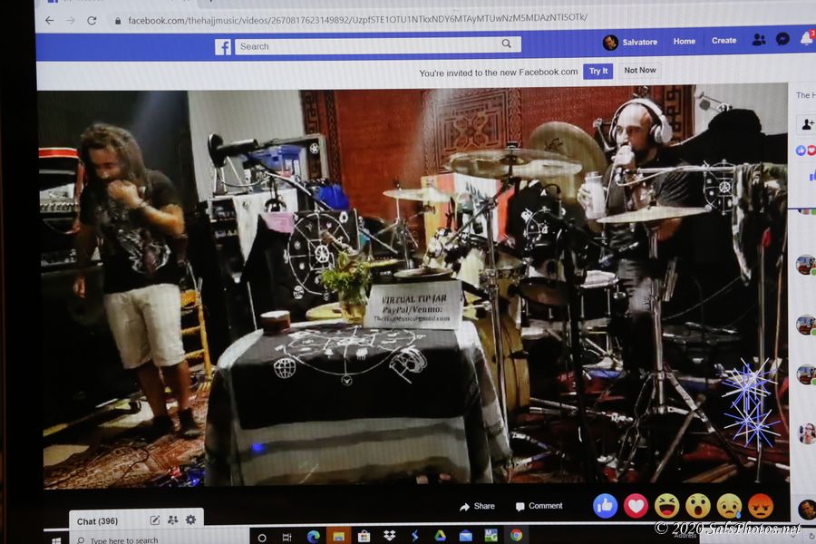Click the Facebook search field
The width and height of the screenshot is (816, 544).
point(370,45)
